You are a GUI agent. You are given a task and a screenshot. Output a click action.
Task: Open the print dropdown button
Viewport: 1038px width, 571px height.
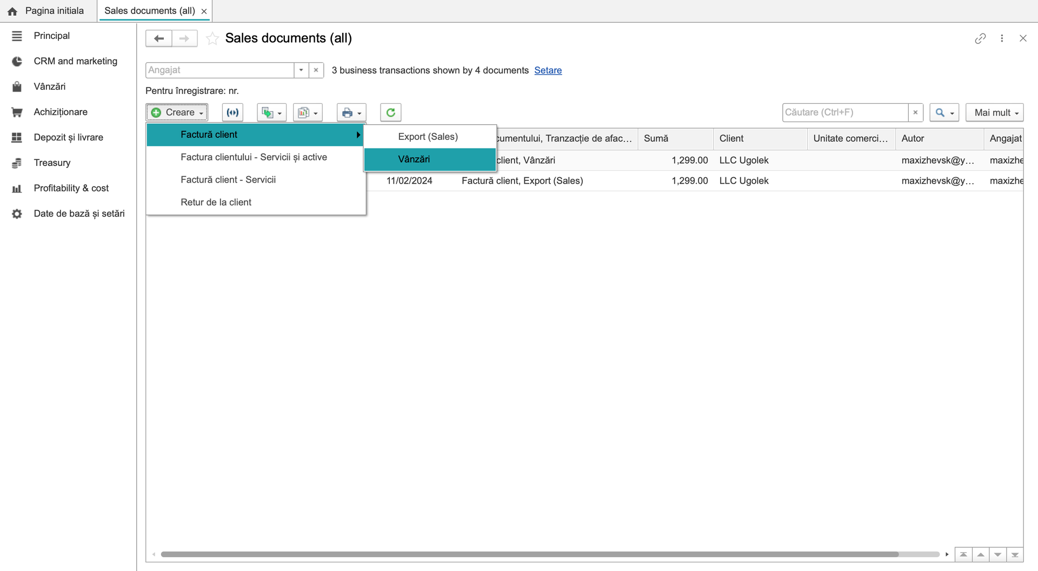[351, 112]
